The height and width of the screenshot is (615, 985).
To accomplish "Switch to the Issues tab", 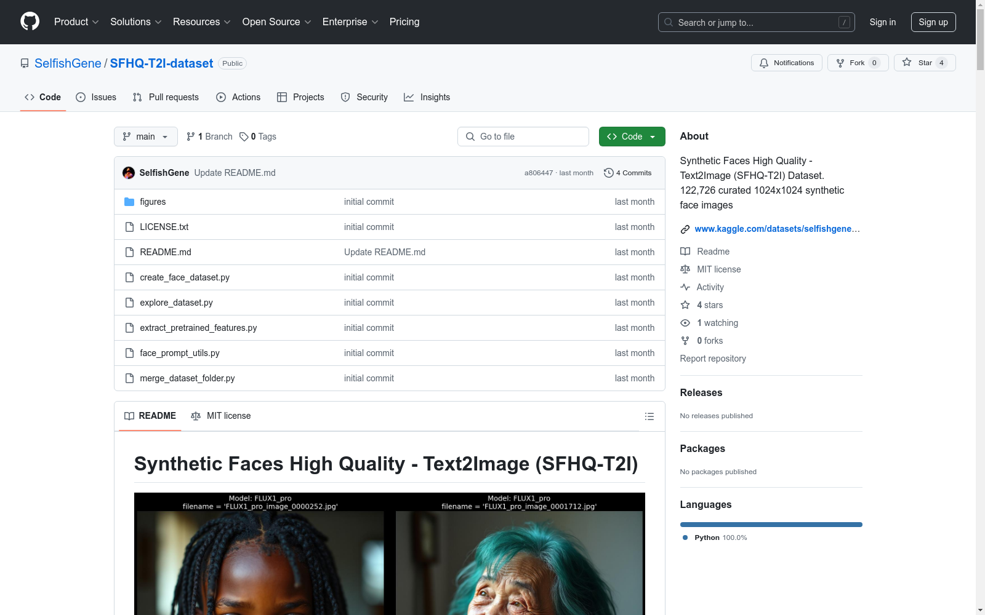I will tap(96, 97).
